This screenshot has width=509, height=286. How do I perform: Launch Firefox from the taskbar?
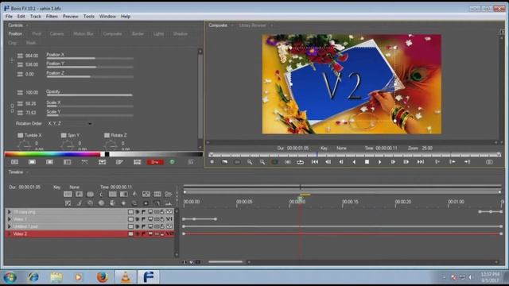click(102, 277)
